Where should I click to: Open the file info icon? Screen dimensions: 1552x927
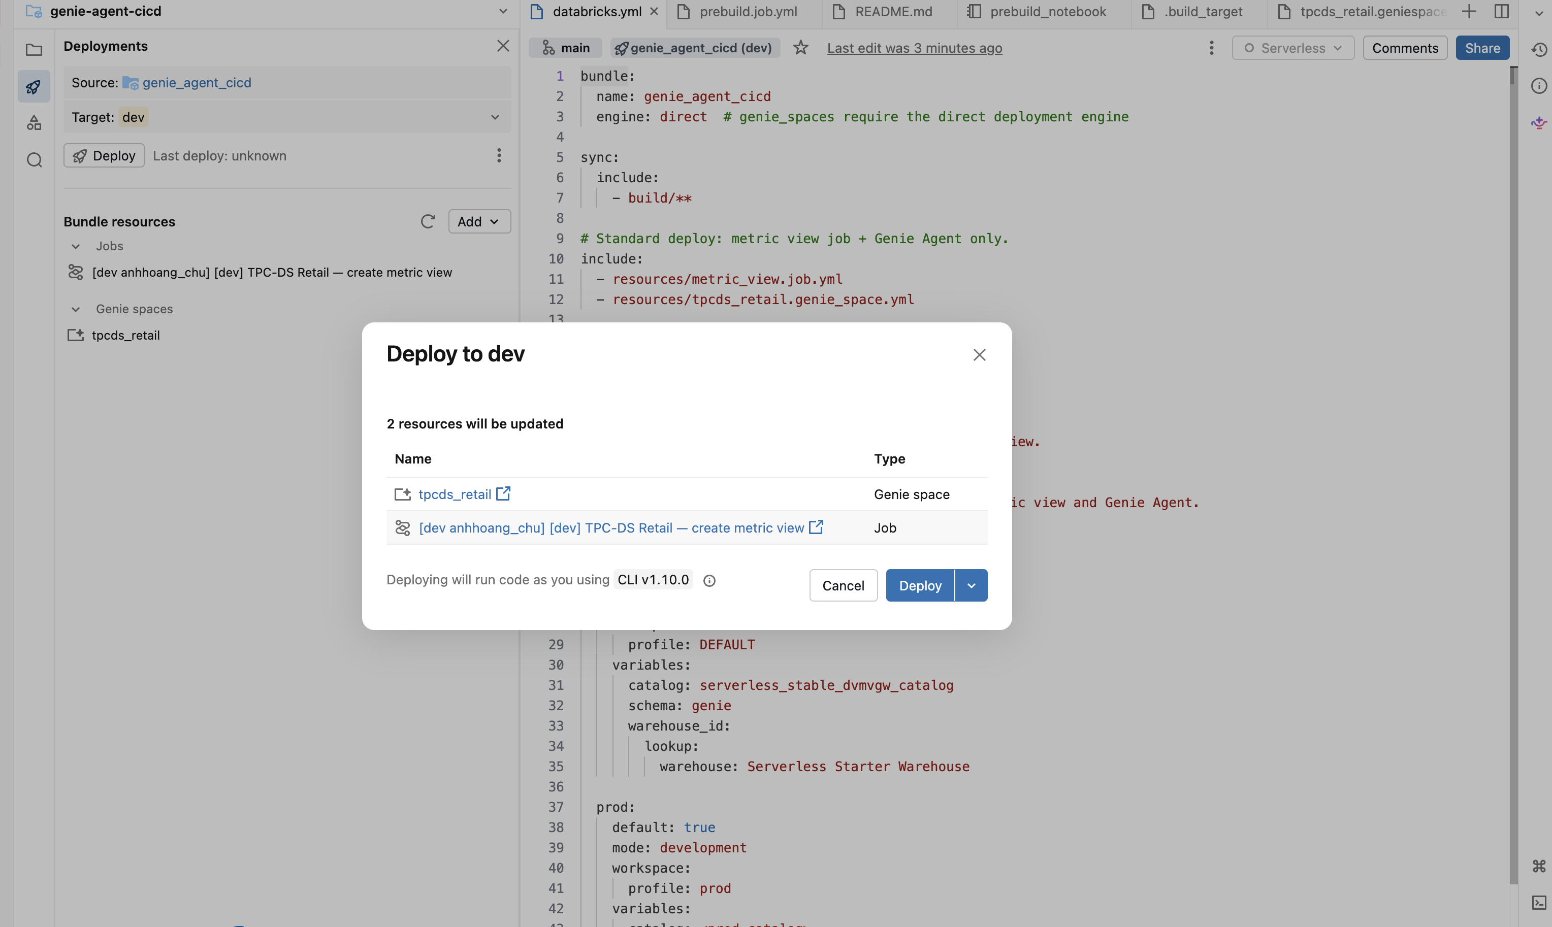coord(1539,86)
